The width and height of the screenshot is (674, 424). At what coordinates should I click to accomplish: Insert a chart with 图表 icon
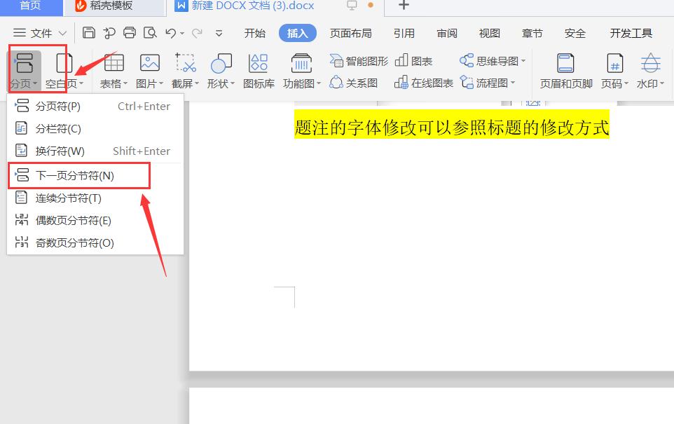[x=415, y=60]
